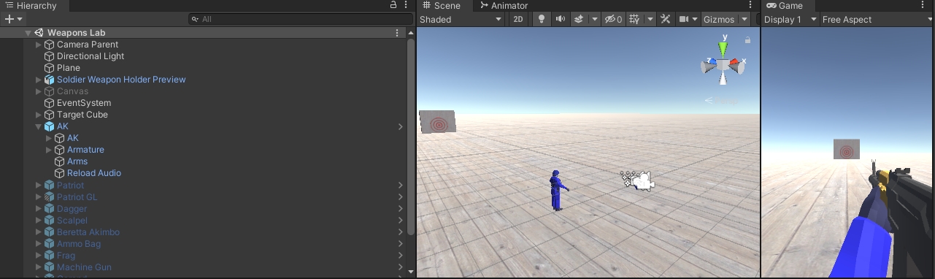Screen dimensions: 935x279
Task: Open Dagger prefab via right arrow
Action: (400, 209)
